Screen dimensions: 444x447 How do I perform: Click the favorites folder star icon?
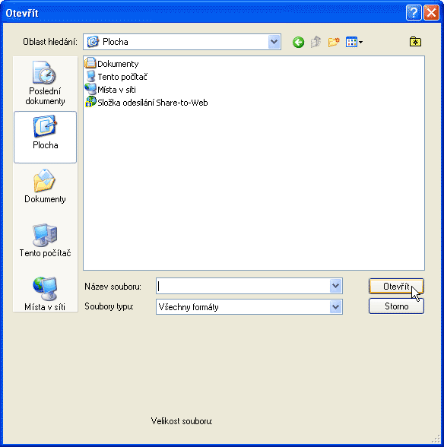[x=415, y=42]
